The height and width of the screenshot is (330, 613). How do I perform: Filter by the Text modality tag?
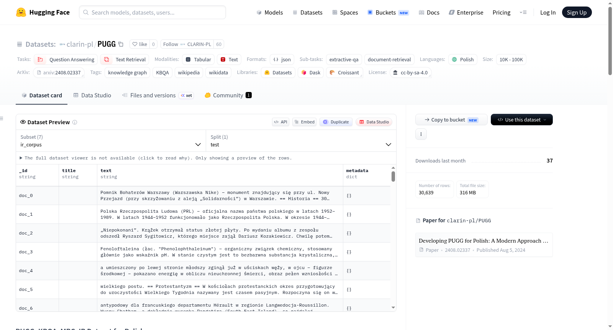pyautogui.click(x=229, y=59)
